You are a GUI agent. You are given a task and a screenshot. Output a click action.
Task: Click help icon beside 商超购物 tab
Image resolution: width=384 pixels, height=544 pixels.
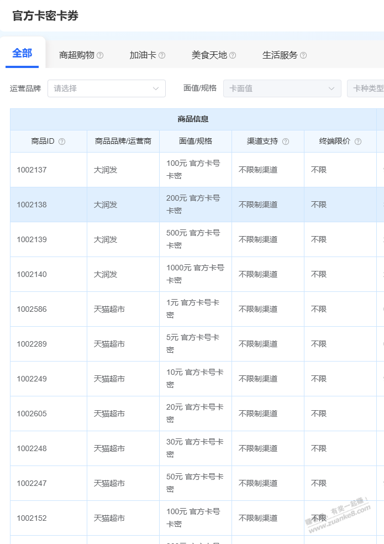100,55
